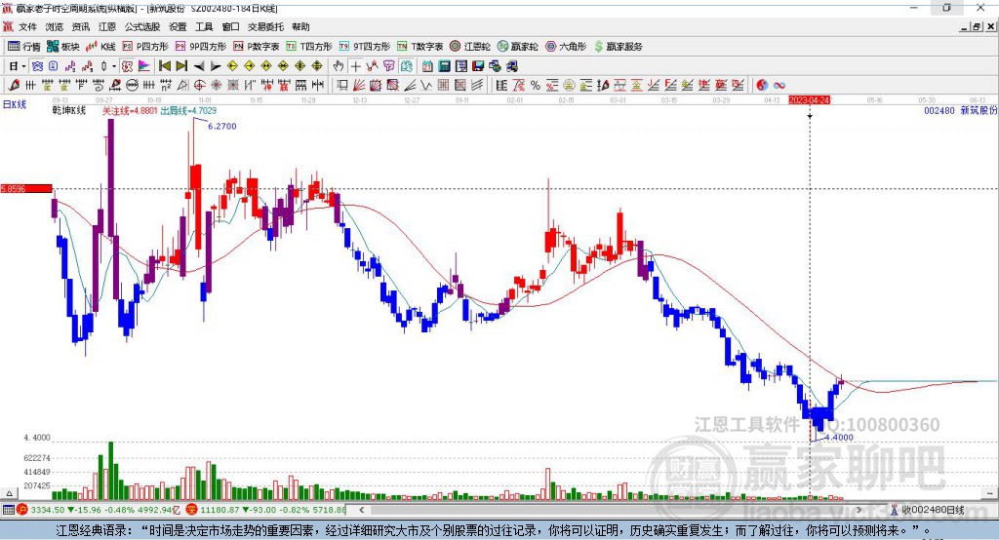The height and width of the screenshot is (540, 999).
Task: Click the 002480 新筑股份 stock label
Action: coord(961,111)
